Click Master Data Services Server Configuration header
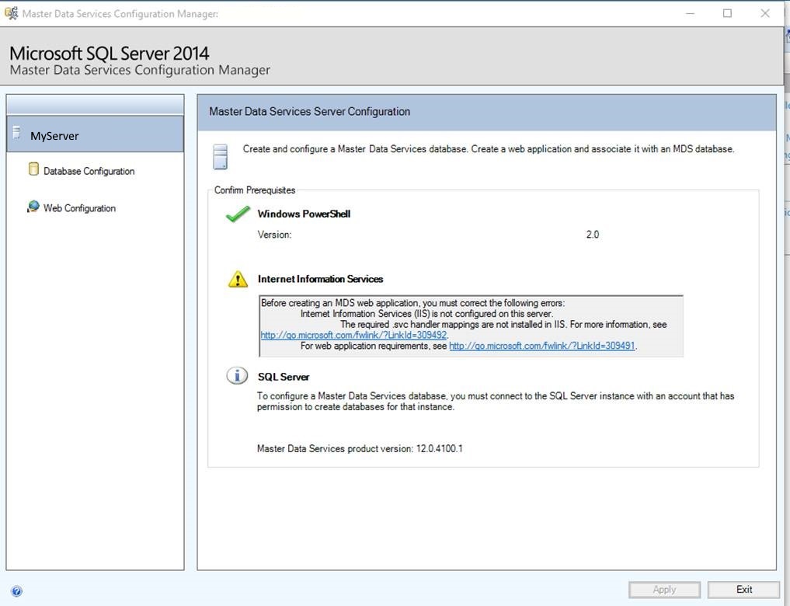 (x=309, y=111)
